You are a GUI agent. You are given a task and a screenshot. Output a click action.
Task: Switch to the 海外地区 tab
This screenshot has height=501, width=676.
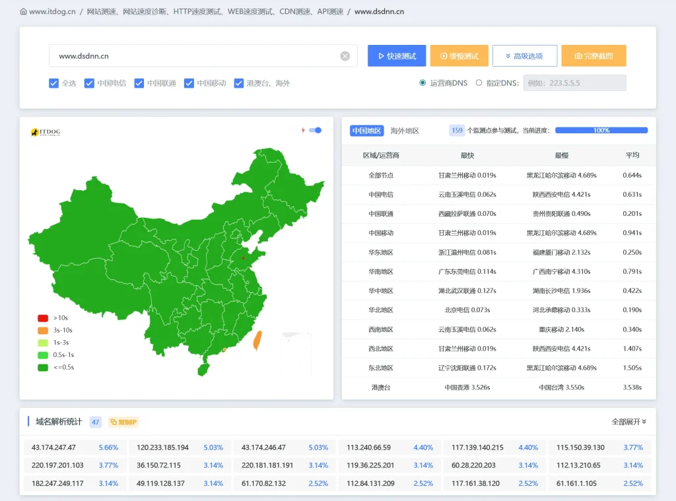click(x=405, y=131)
